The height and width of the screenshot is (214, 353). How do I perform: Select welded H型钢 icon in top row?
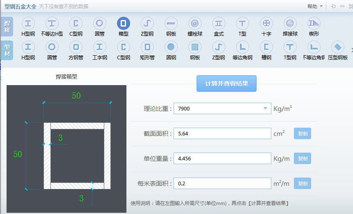pyautogui.click(x=28, y=24)
